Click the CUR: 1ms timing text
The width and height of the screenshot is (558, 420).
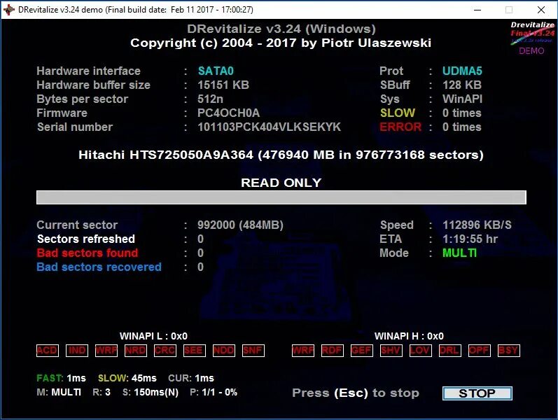pos(191,378)
